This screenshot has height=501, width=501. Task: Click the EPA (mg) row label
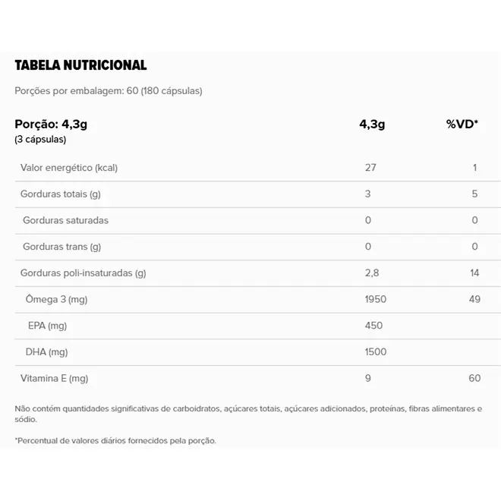click(x=47, y=326)
